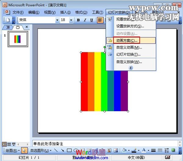Image resolution: width=183 pixels, height=161 pixels.
Task: Open the 插入(I) menu
Action: point(65,12)
